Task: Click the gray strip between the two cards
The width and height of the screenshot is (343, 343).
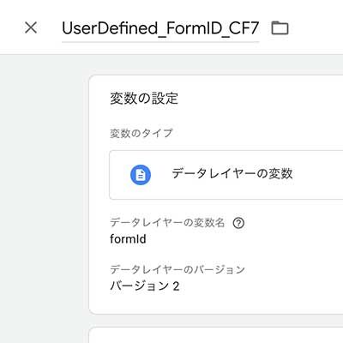Action: (216, 321)
